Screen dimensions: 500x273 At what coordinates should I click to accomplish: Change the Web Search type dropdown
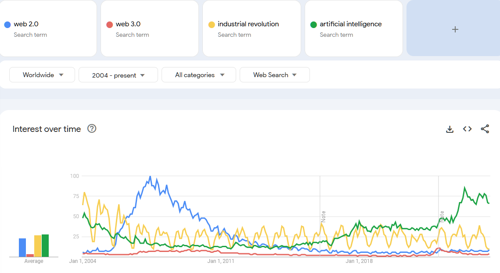[274, 75]
